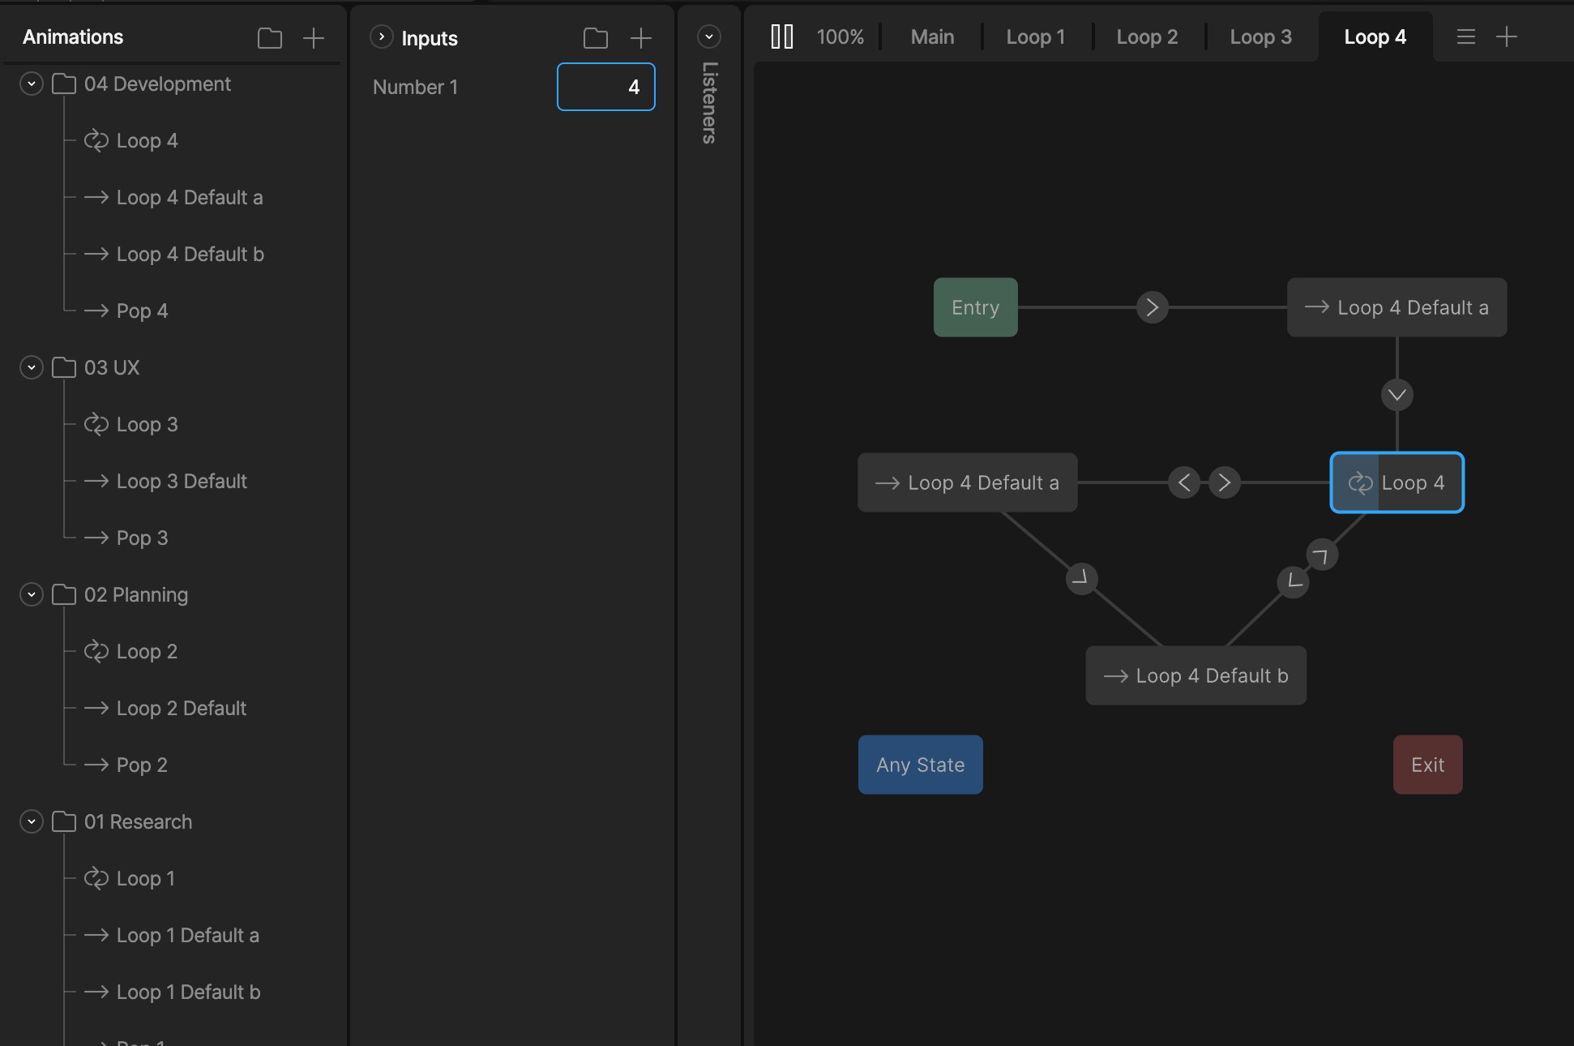Click folder icon of 04 Development
1574x1046 pixels.
(64, 84)
